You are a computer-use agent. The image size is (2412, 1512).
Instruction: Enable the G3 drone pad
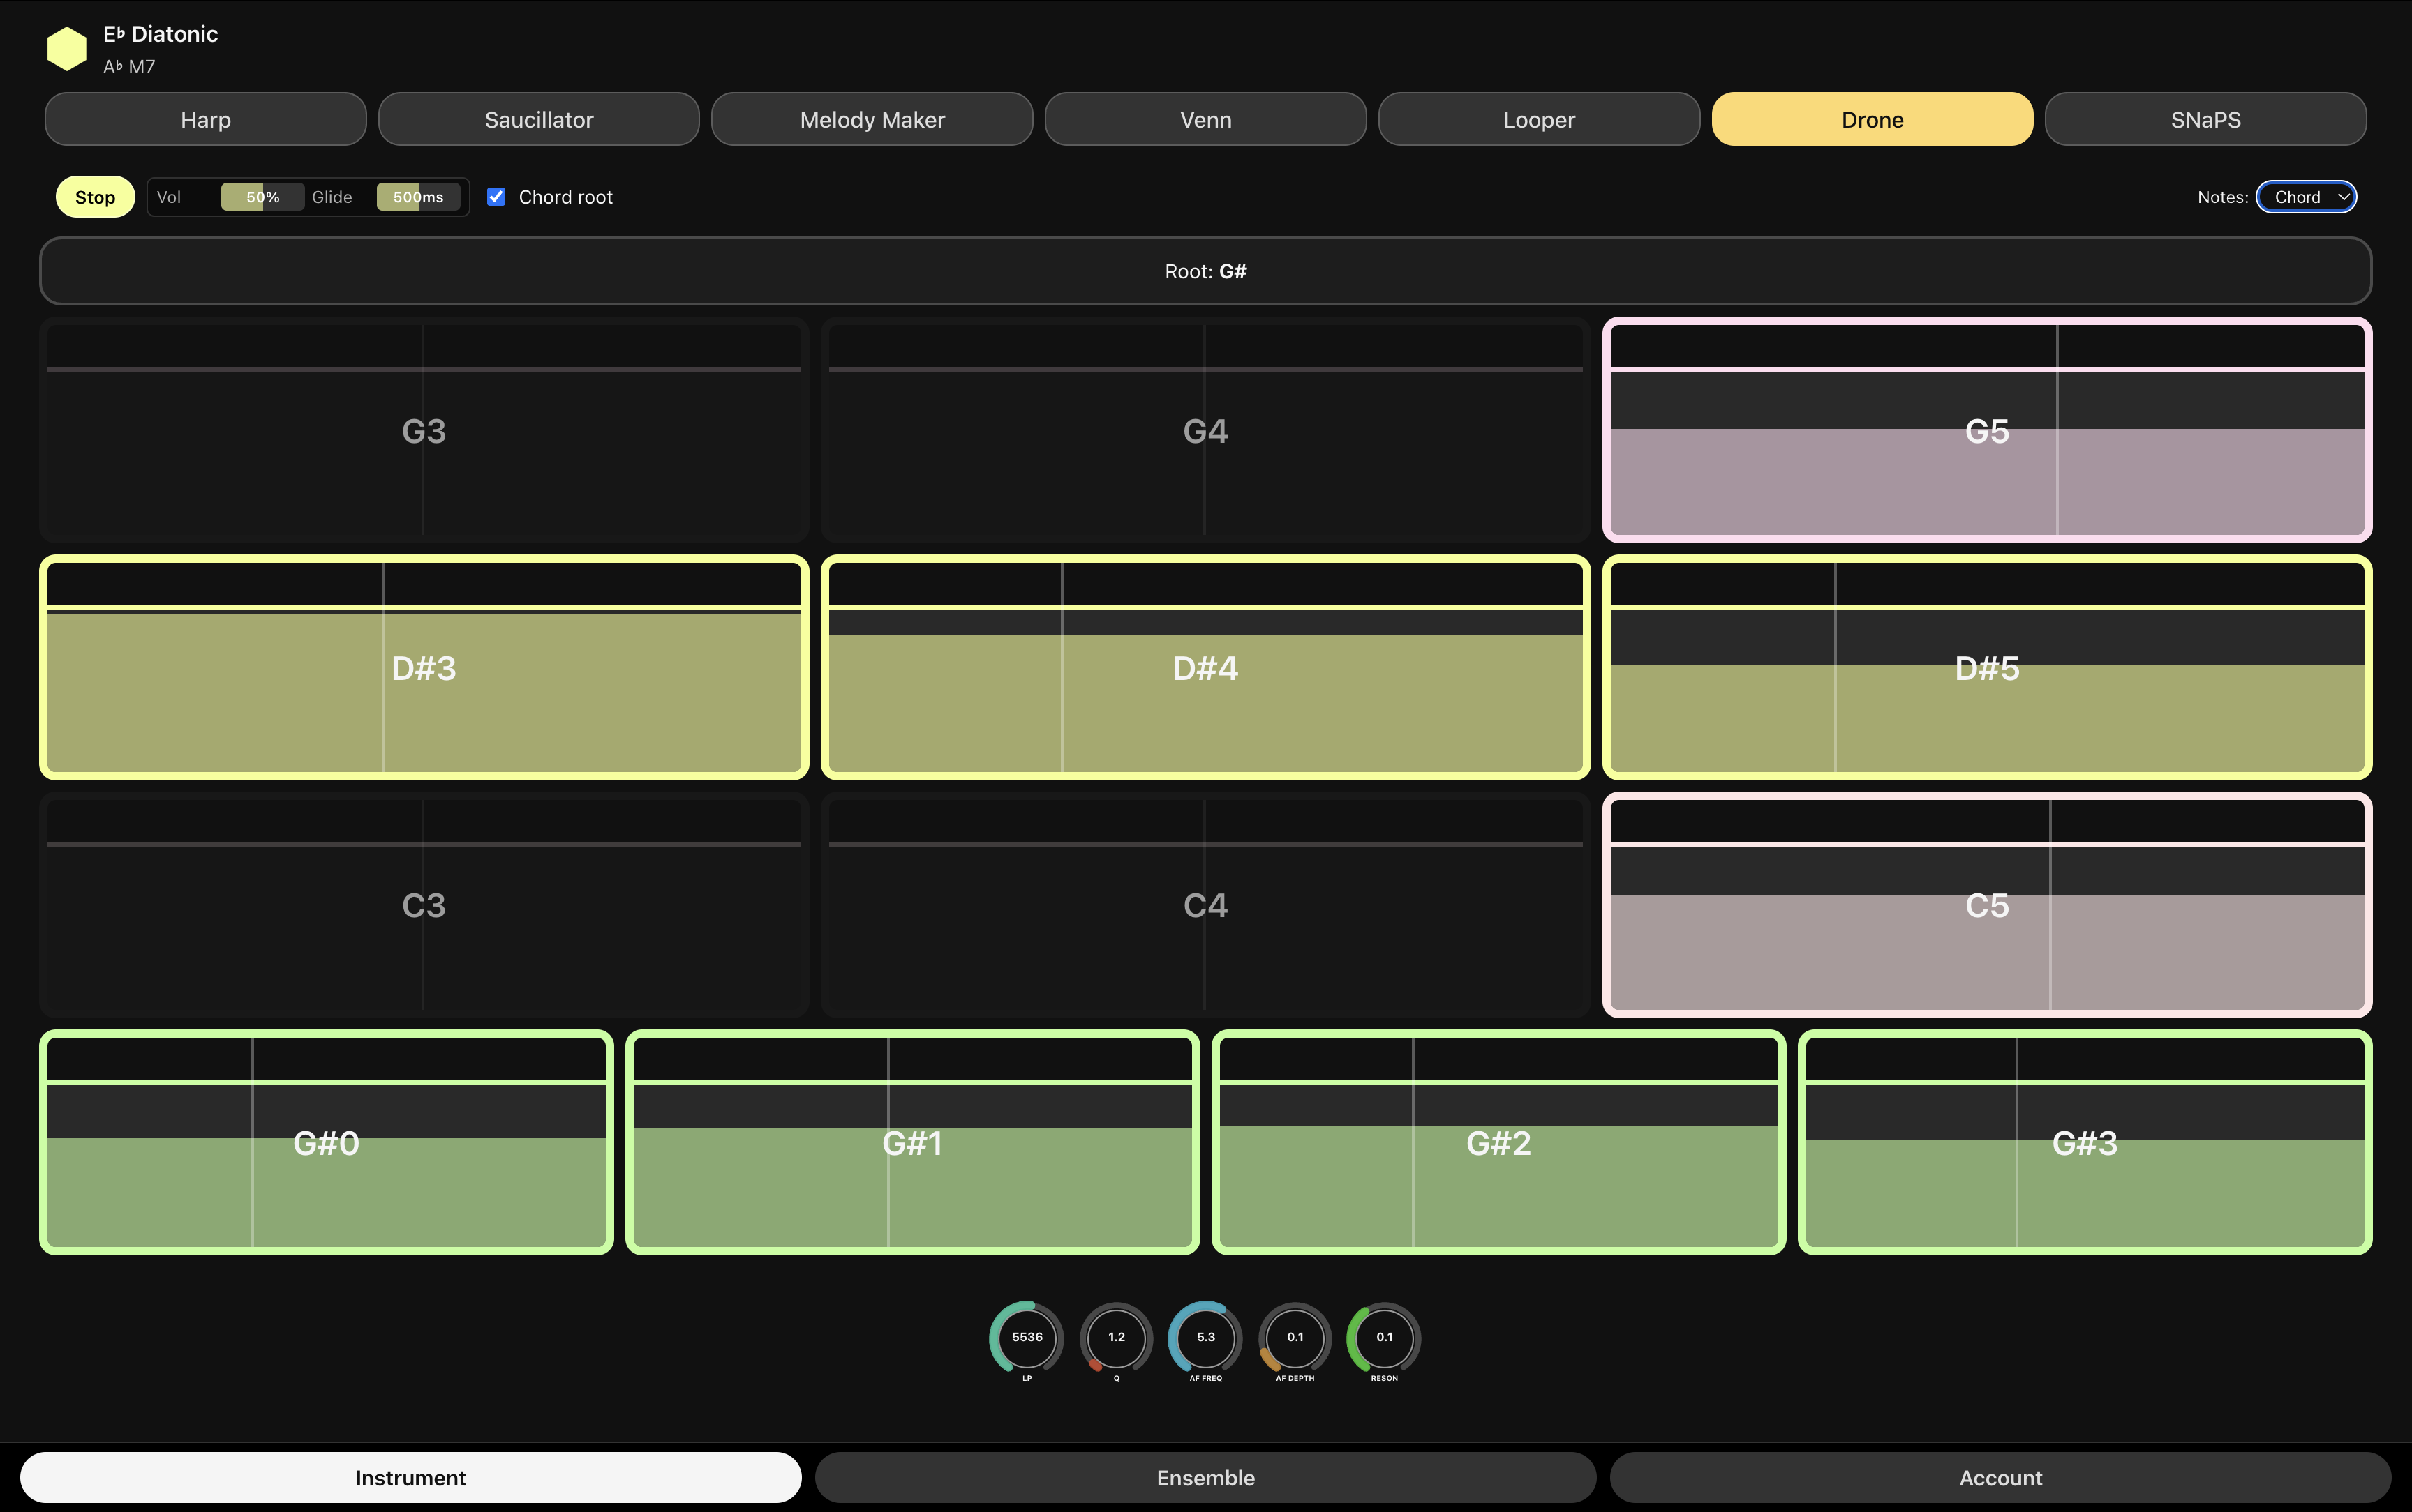point(423,431)
